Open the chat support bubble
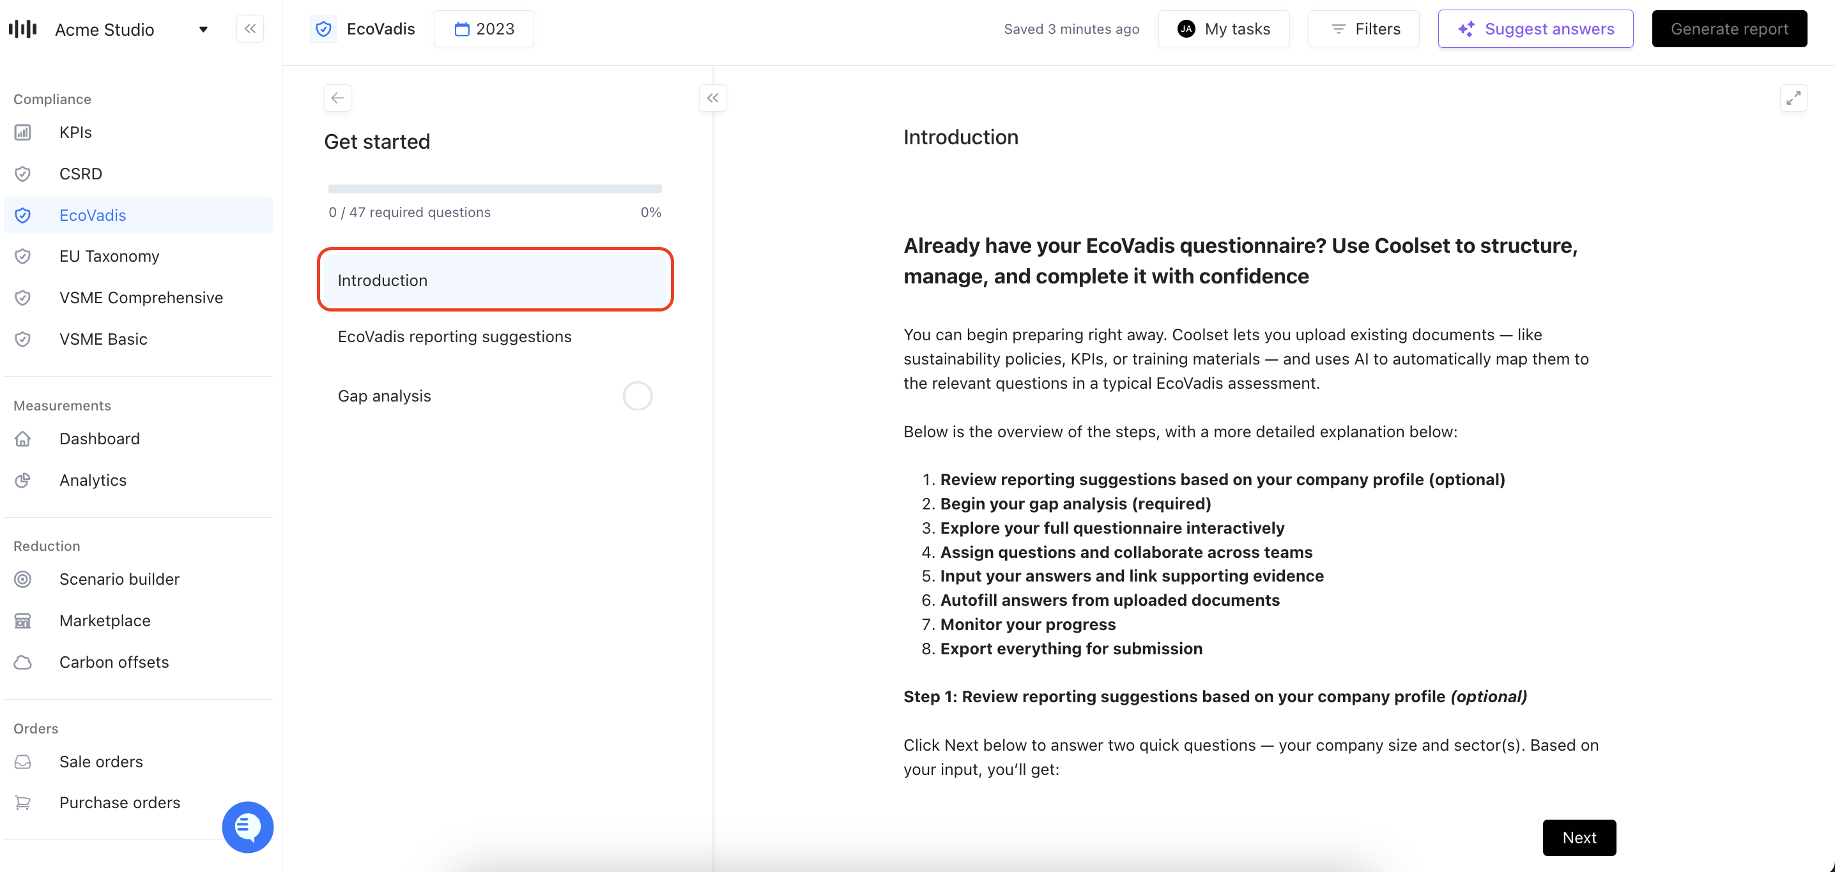This screenshot has height=872, width=1835. [248, 827]
